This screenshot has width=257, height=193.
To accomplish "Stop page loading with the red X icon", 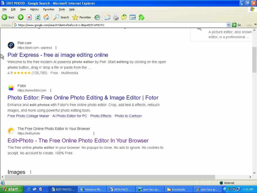I will pyautogui.click(x=29, y=17).
